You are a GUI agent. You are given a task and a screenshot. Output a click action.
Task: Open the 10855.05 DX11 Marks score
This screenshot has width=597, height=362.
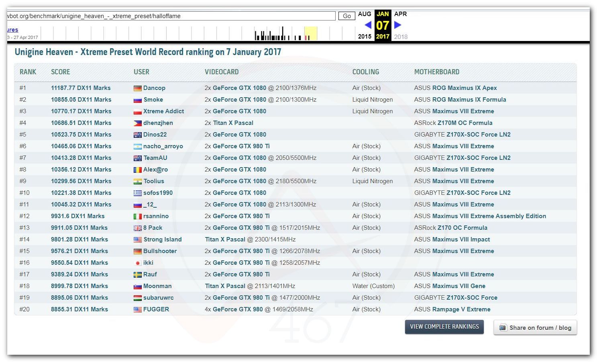pos(81,100)
